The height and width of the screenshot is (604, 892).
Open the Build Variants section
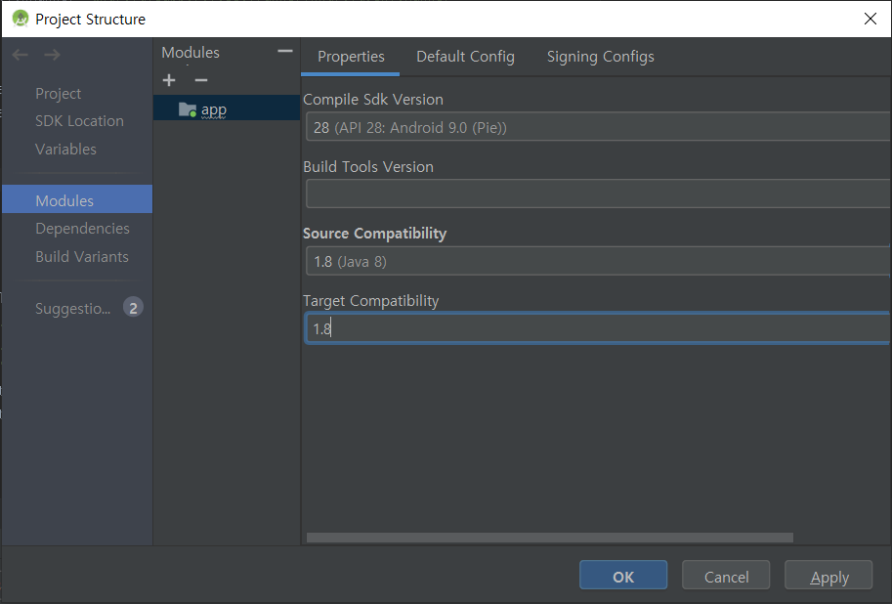point(82,257)
